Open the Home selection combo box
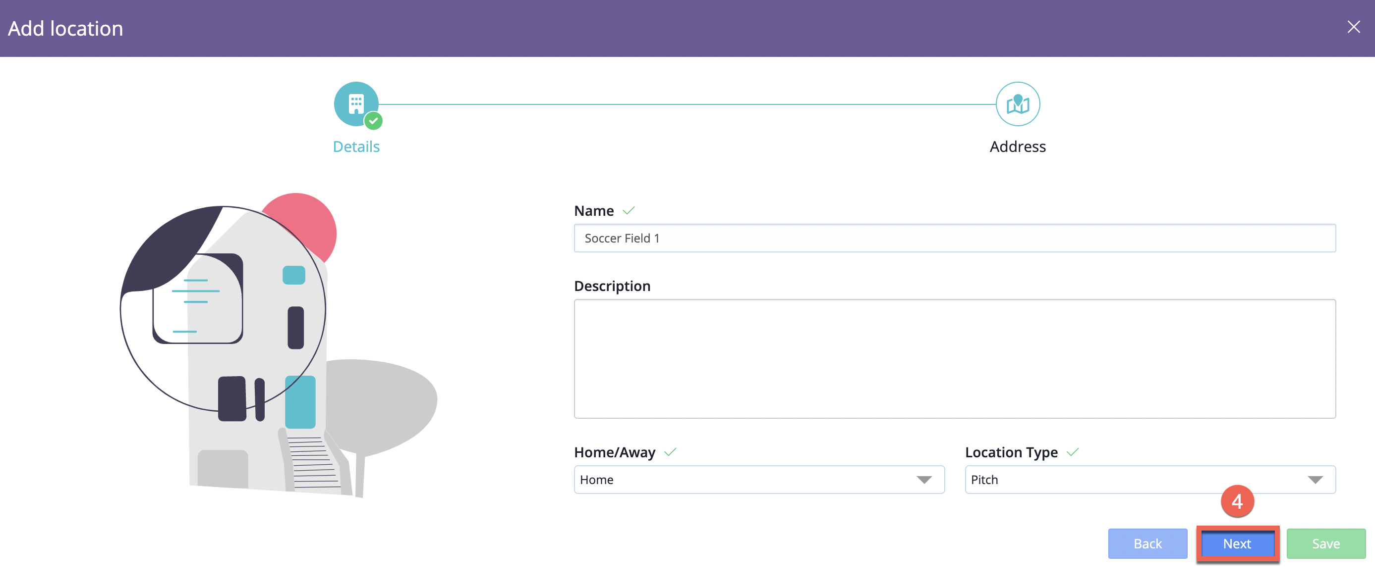 [747, 480]
